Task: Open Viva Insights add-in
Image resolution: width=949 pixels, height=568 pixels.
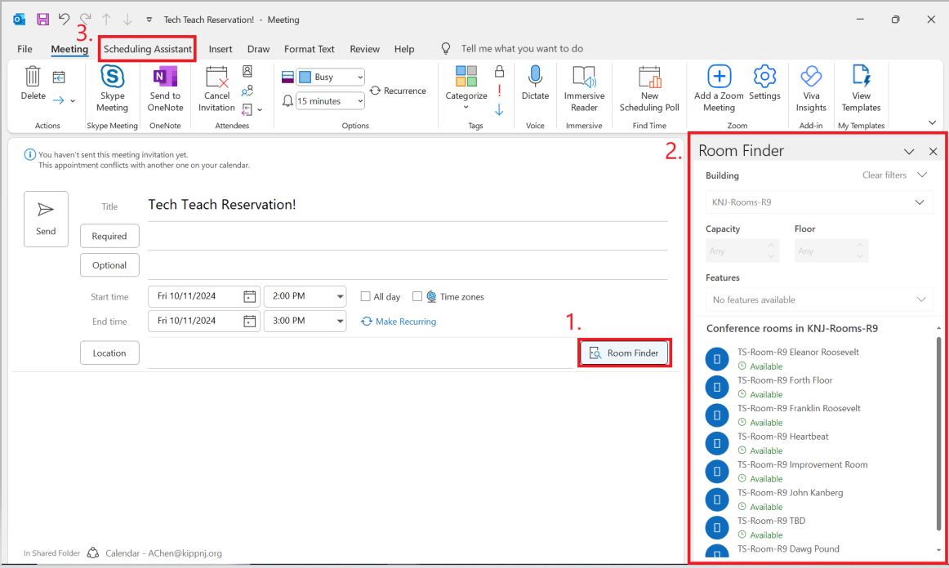Action: (x=810, y=78)
